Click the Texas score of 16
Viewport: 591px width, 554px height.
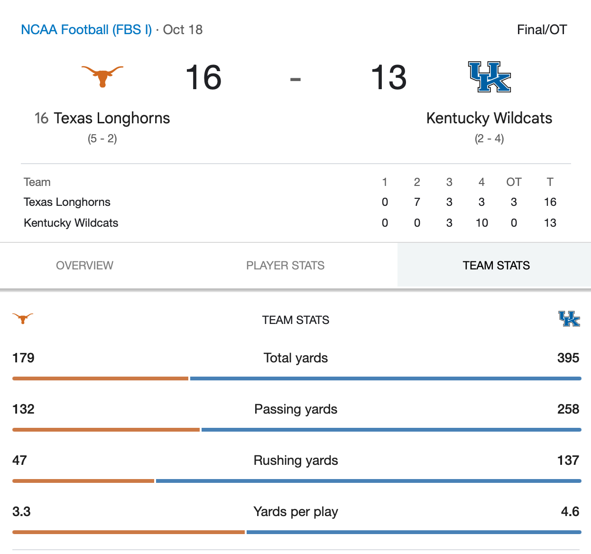click(203, 77)
